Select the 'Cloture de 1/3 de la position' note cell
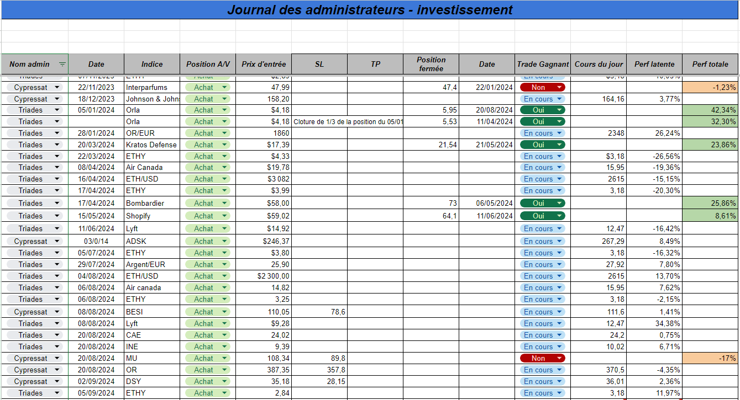 (x=348, y=121)
